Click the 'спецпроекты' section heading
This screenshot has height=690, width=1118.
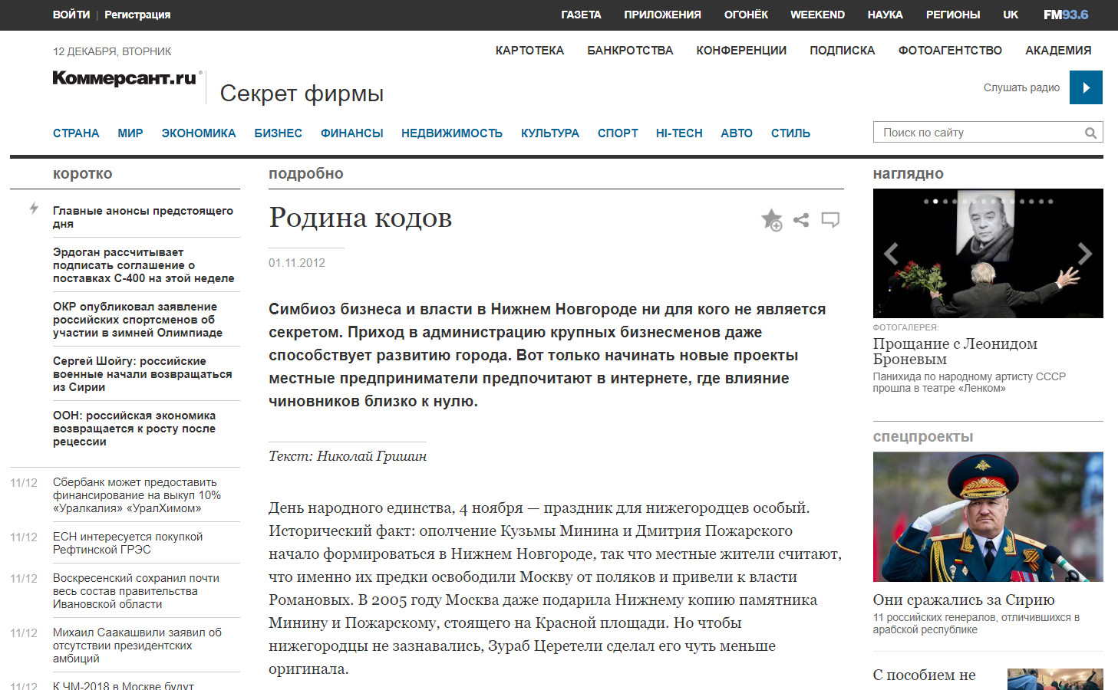tap(923, 437)
